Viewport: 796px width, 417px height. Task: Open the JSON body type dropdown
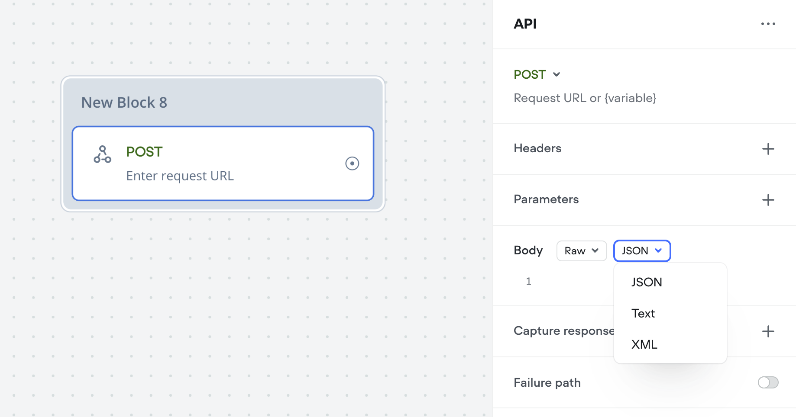click(641, 250)
